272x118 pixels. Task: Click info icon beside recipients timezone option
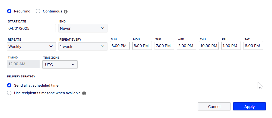[x=84, y=93]
